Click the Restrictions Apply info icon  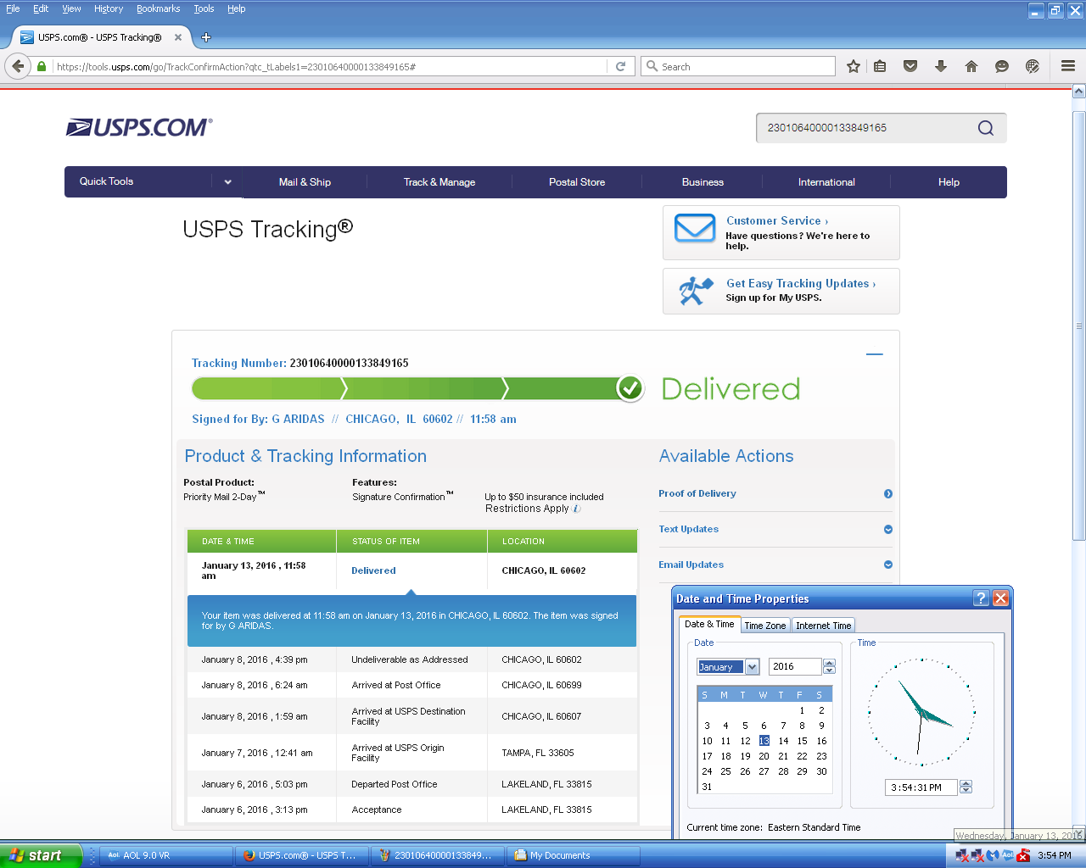(x=577, y=509)
